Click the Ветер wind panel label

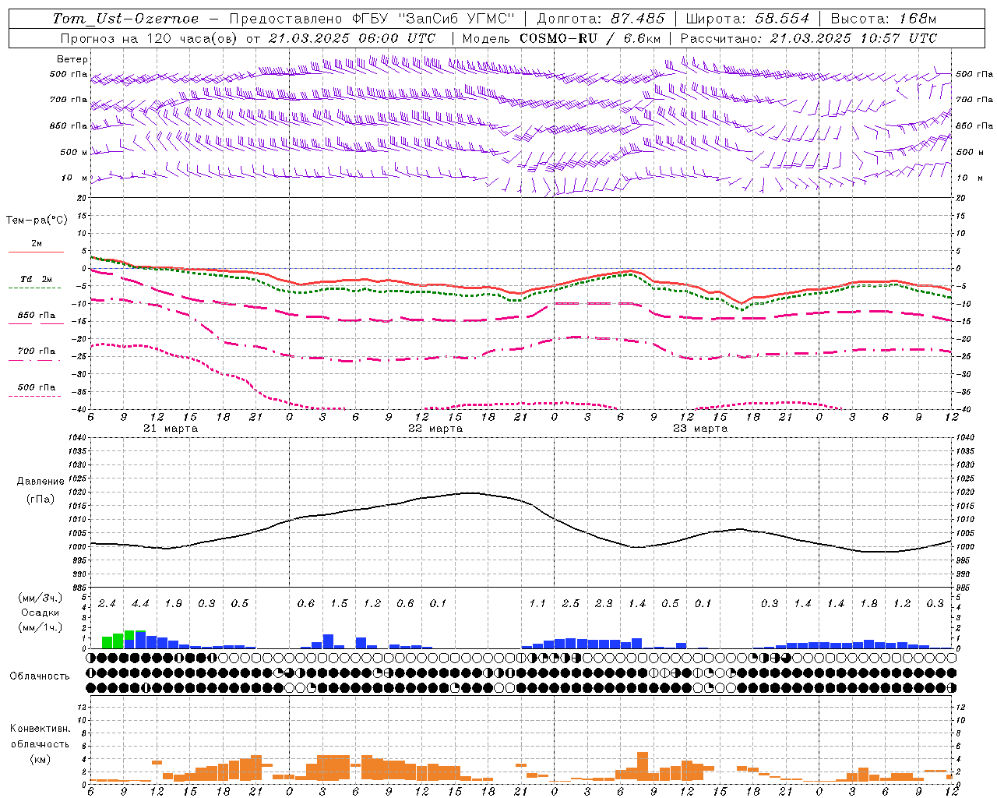click(72, 59)
